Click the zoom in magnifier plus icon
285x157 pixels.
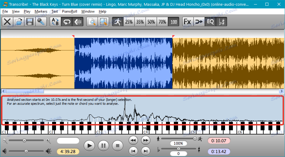point(48,141)
